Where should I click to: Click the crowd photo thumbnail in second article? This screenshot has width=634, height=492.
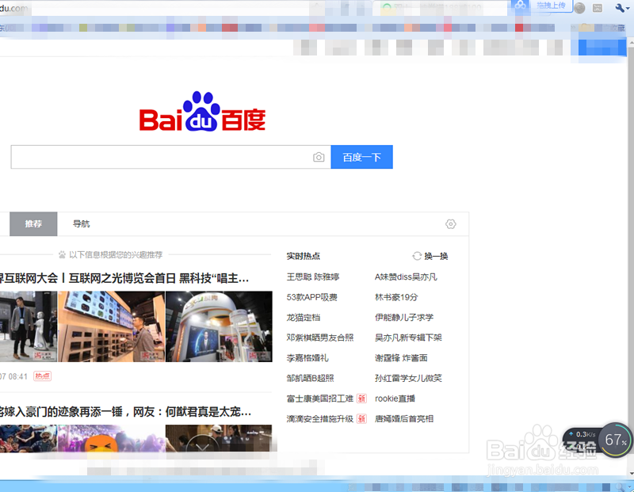click(29, 438)
